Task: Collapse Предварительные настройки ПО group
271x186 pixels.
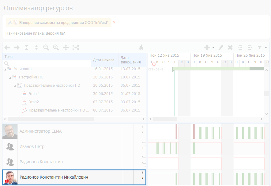Action: pos(15,86)
